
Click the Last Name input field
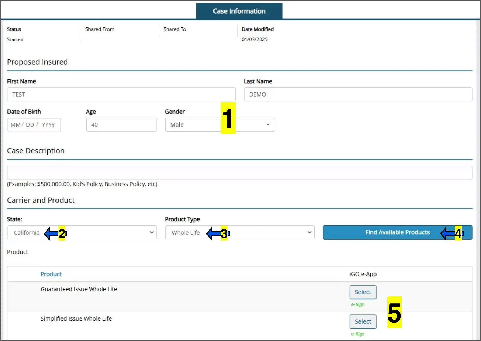(x=358, y=94)
